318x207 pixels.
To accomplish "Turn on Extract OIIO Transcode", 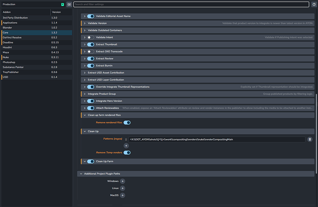I will (x=91, y=51).
